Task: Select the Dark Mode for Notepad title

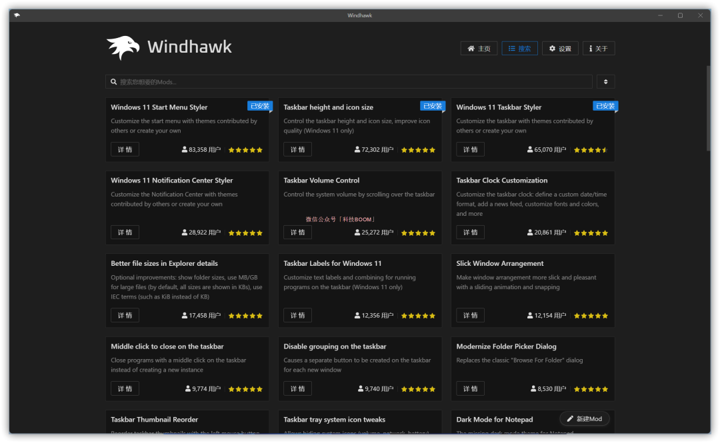Action: (x=495, y=420)
